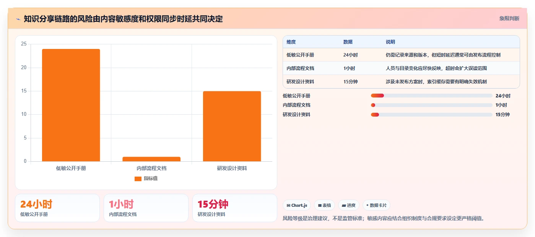Click the orange 指标值 legend color box
The width and height of the screenshot is (535, 237).
(x=138, y=179)
